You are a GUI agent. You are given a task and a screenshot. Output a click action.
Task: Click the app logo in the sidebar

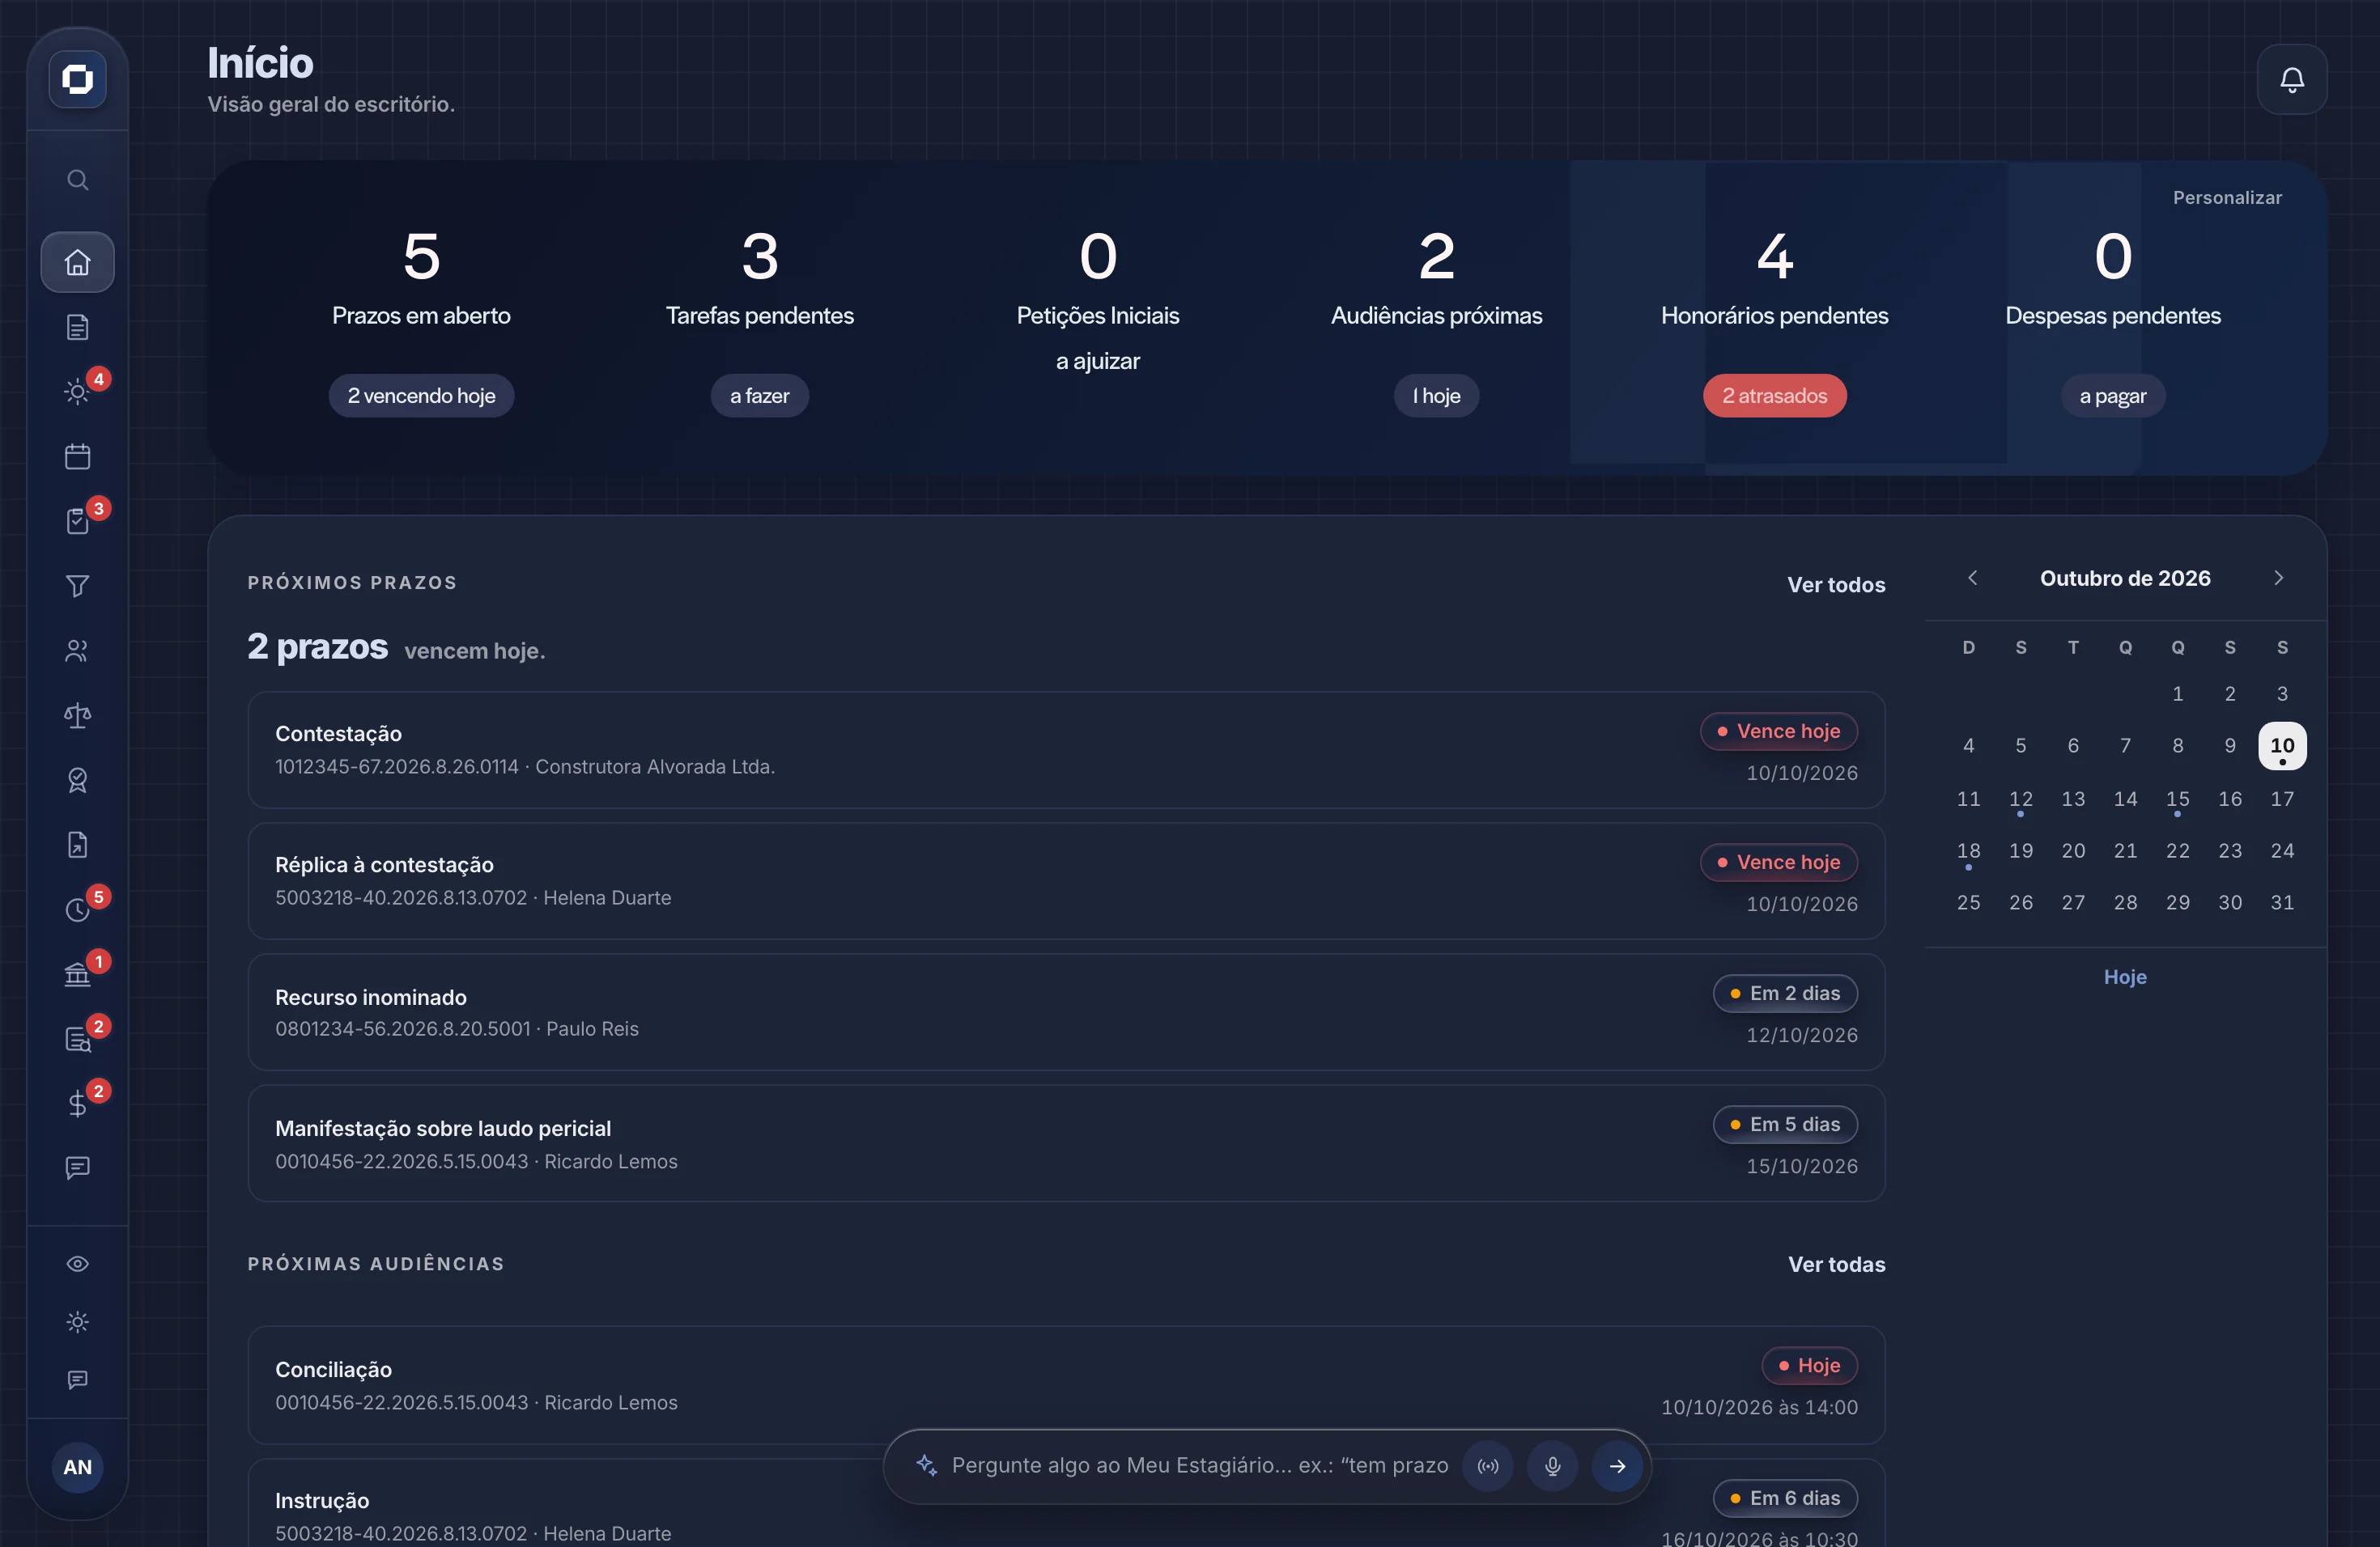pyautogui.click(x=77, y=79)
